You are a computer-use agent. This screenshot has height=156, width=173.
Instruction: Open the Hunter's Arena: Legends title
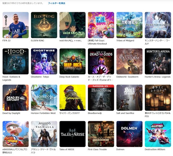[x=158, y=77]
